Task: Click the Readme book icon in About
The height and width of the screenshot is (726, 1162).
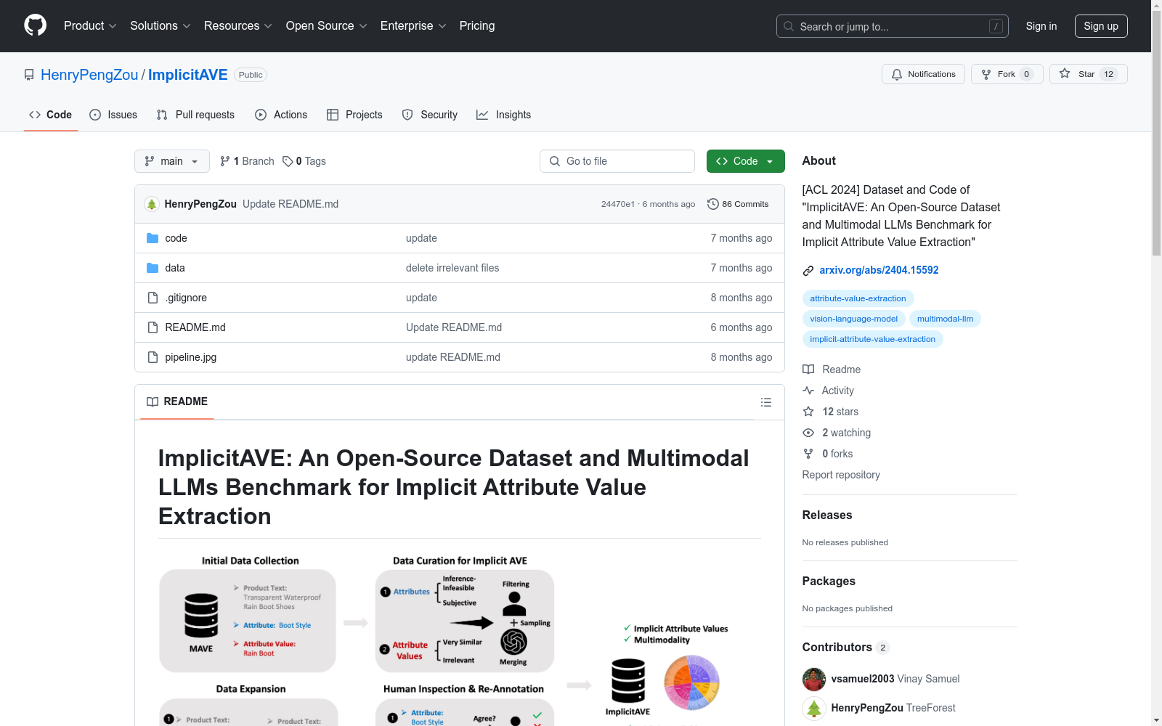Action: (x=808, y=370)
